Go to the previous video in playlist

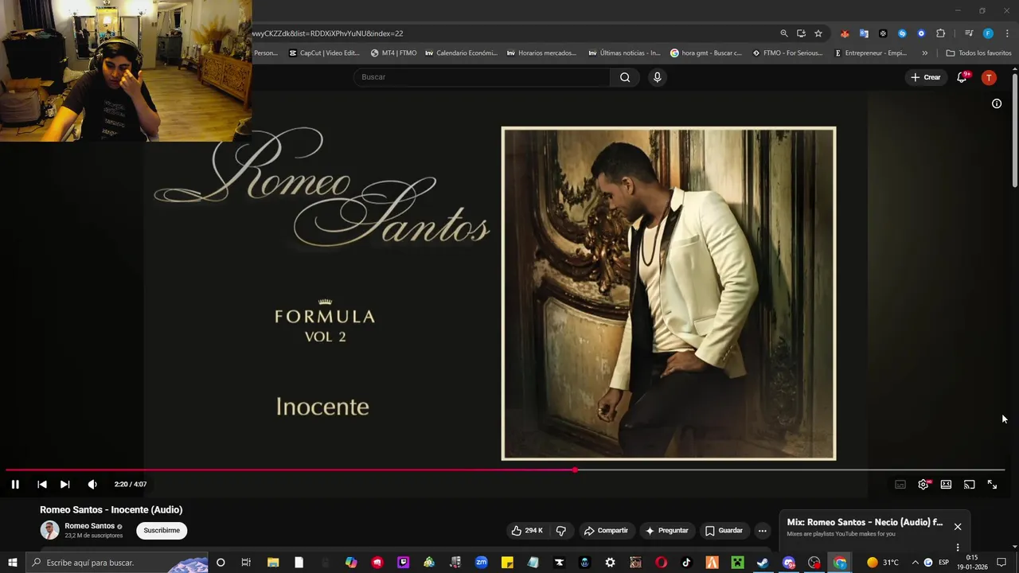click(42, 484)
